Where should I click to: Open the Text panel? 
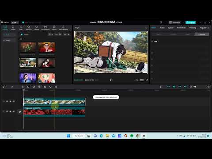tap(21, 27)
